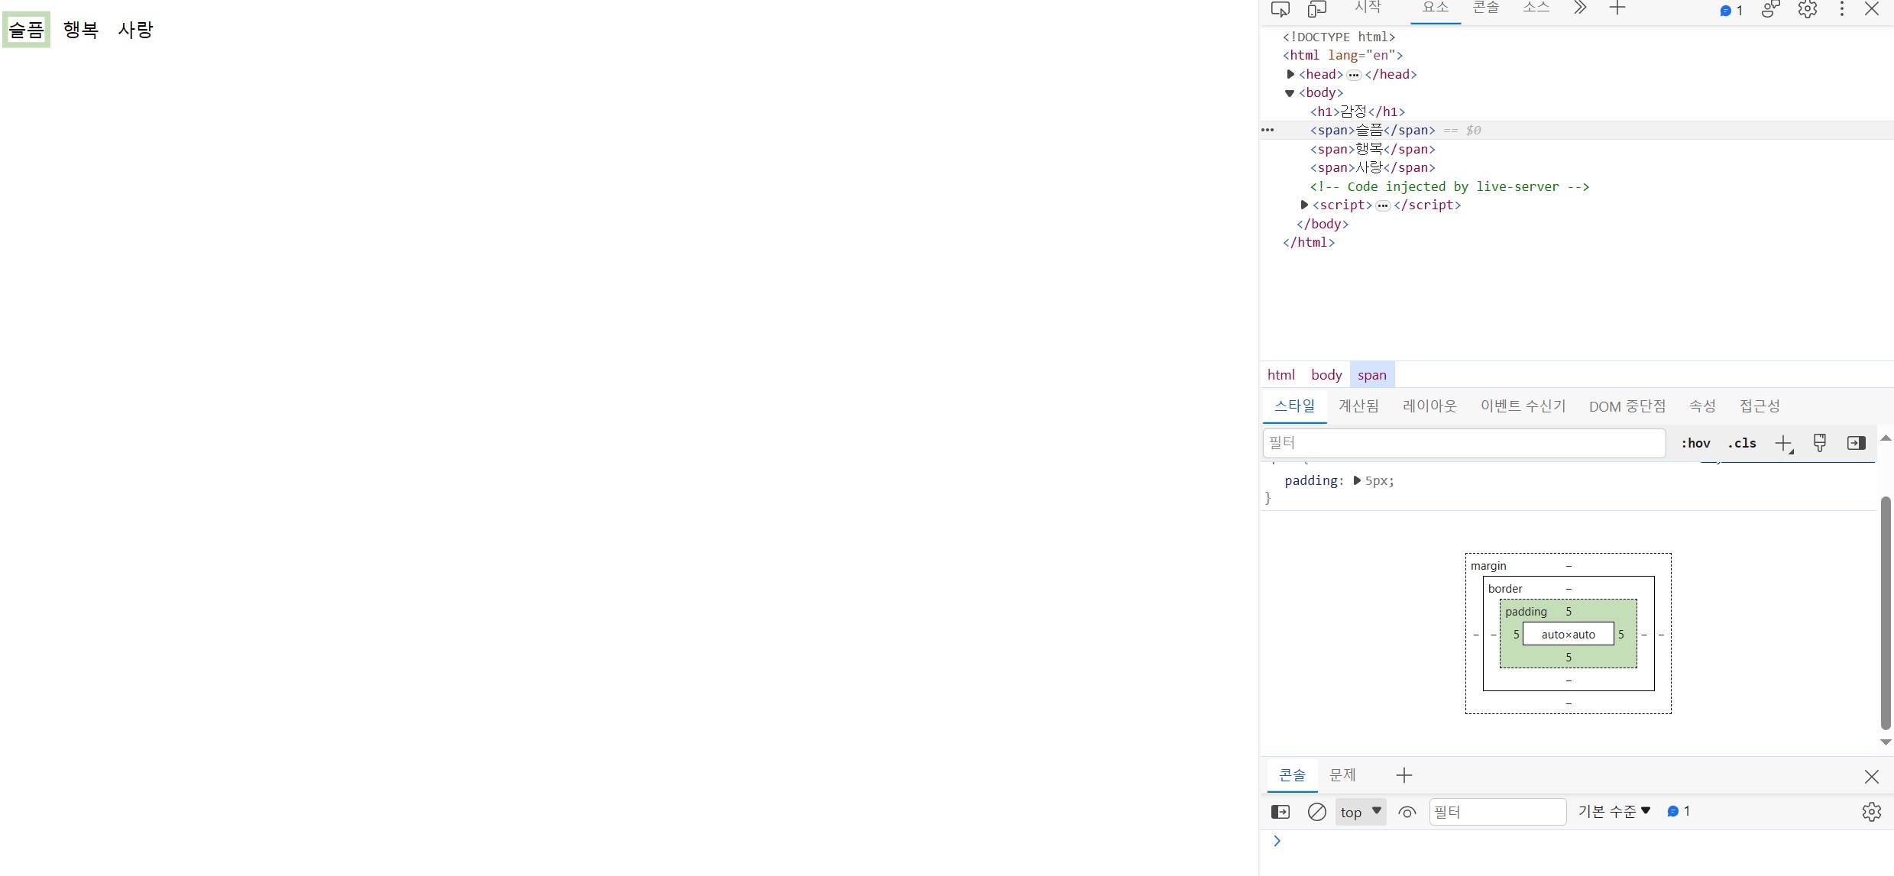Switch to the 계산됨 pane tab

pyautogui.click(x=1358, y=406)
